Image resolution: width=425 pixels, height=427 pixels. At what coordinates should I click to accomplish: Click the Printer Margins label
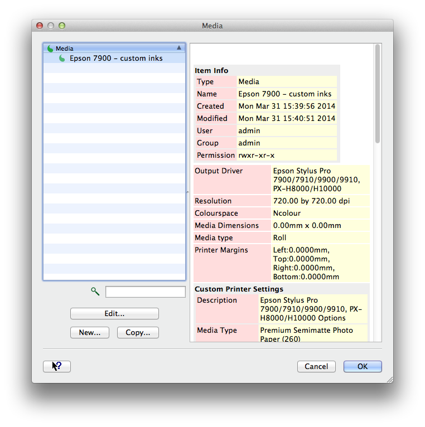pyautogui.click(x=221, y=250)
